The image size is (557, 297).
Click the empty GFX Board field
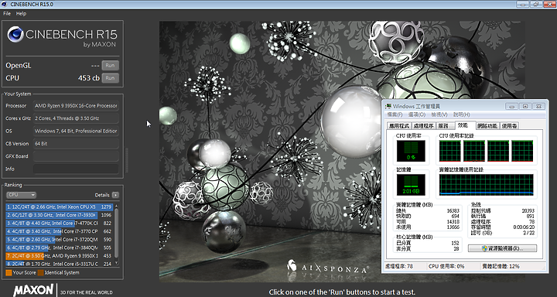point(76,156)
